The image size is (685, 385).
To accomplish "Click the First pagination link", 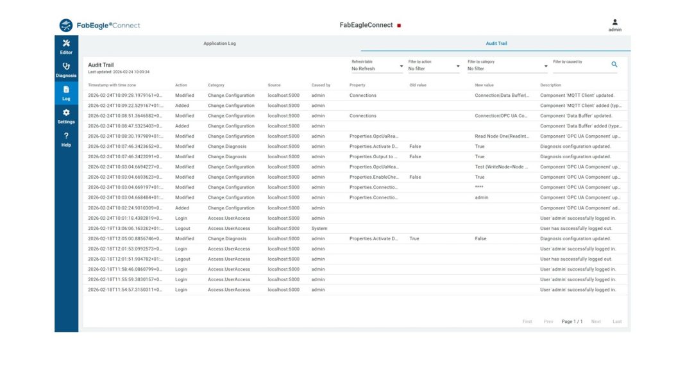I will pyautogui.click(x=527, y=322).
